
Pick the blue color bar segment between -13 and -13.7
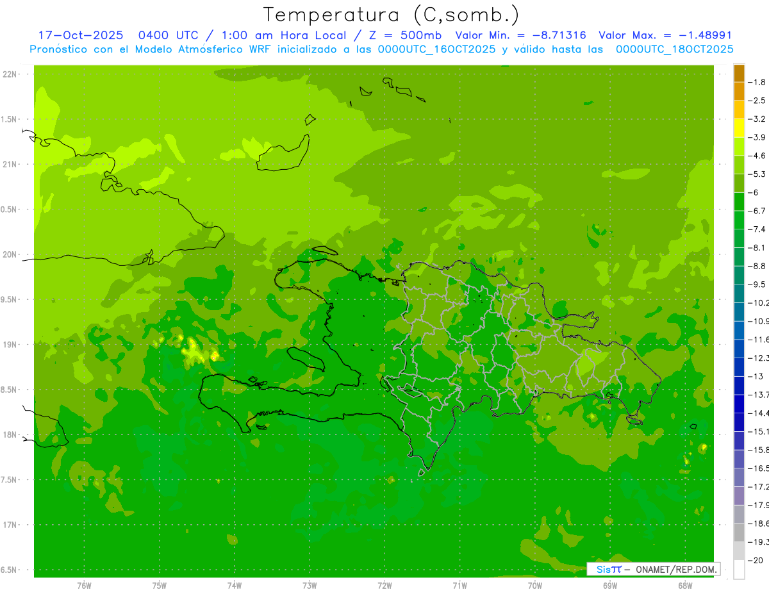coord(739,386)
